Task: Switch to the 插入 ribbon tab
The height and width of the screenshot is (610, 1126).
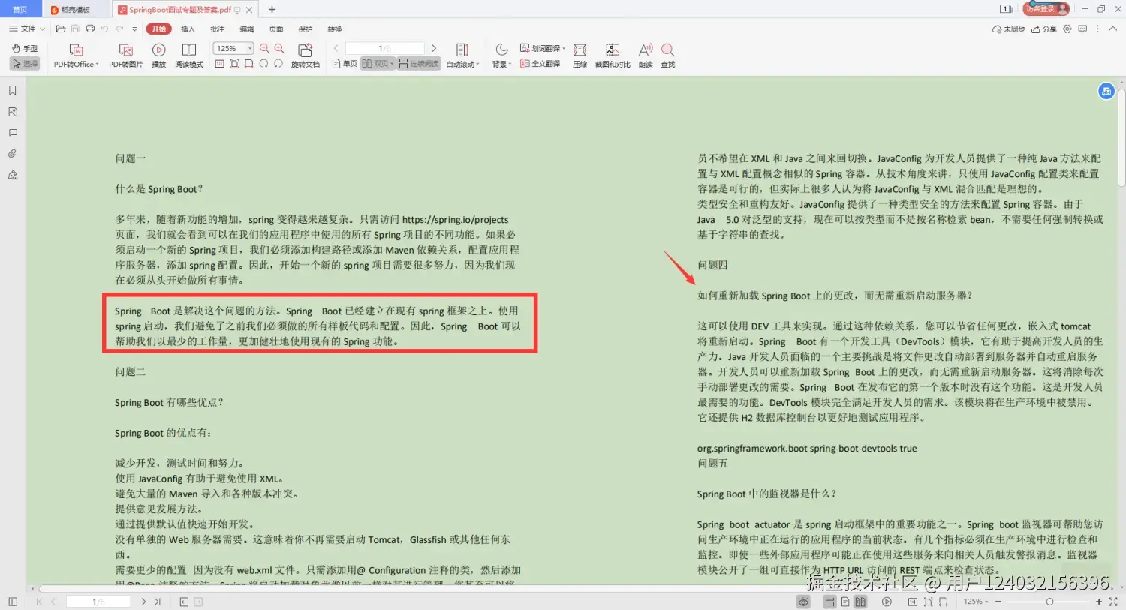Action: pos(188,29)
